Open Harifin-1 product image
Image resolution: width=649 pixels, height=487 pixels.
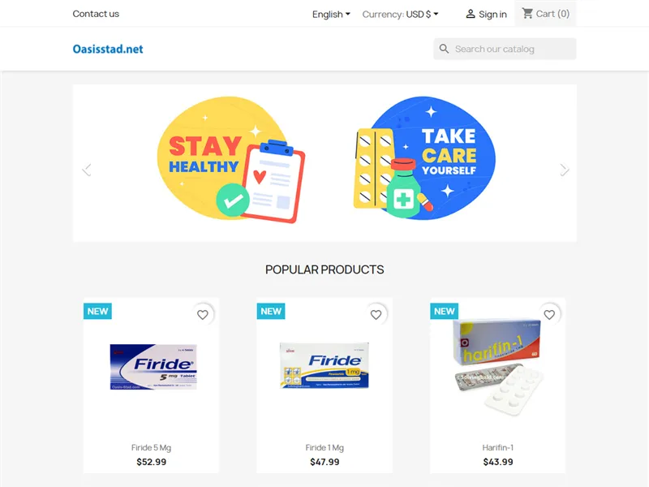498,366
